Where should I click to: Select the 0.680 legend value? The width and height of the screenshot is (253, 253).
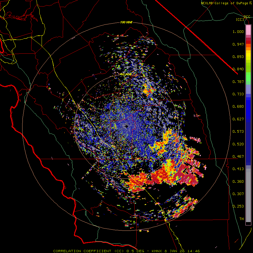238,107
